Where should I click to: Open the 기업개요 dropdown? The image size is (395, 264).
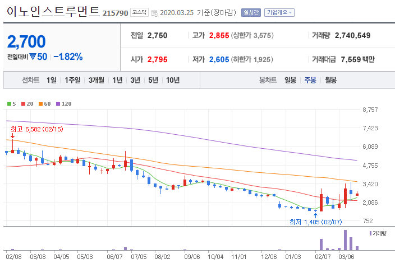tap(279, 12)
